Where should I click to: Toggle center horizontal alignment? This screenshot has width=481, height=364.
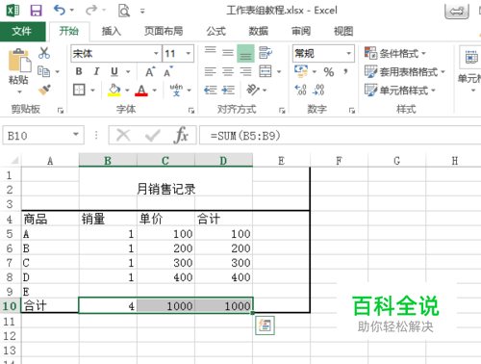(x=228, y=71)
